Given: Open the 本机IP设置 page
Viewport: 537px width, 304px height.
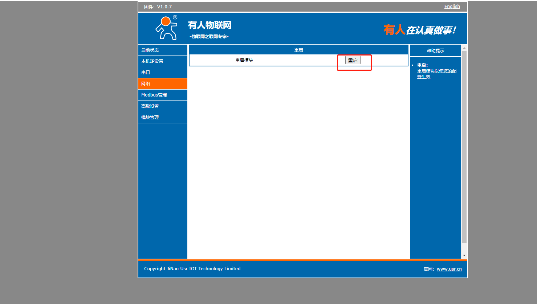Looking at the screenshot, I should [152, 61].
